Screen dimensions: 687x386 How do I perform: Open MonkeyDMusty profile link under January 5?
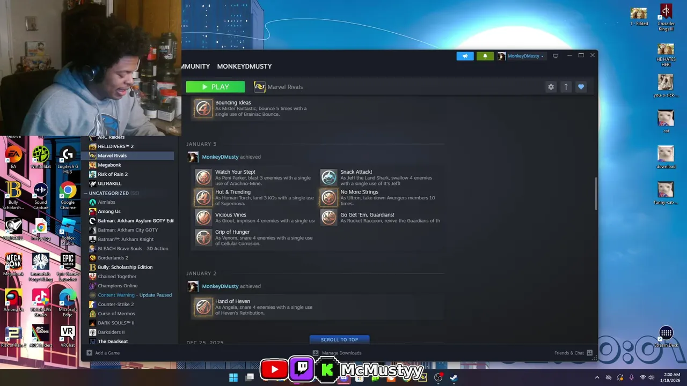coord(220,157)
